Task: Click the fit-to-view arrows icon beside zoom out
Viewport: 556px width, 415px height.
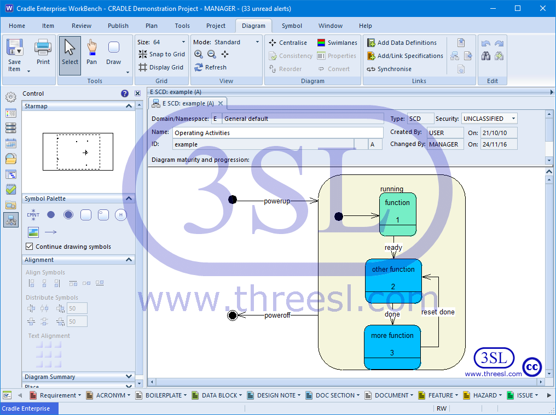Action: (225, 54)
